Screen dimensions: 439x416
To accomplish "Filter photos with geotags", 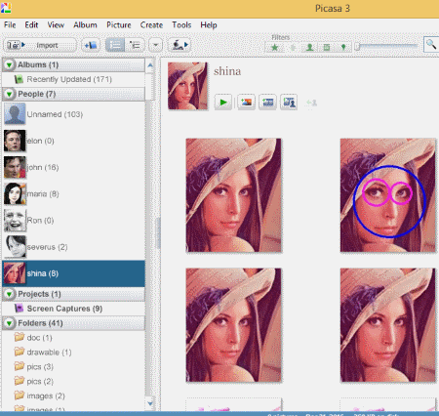I will click(343, 48).
